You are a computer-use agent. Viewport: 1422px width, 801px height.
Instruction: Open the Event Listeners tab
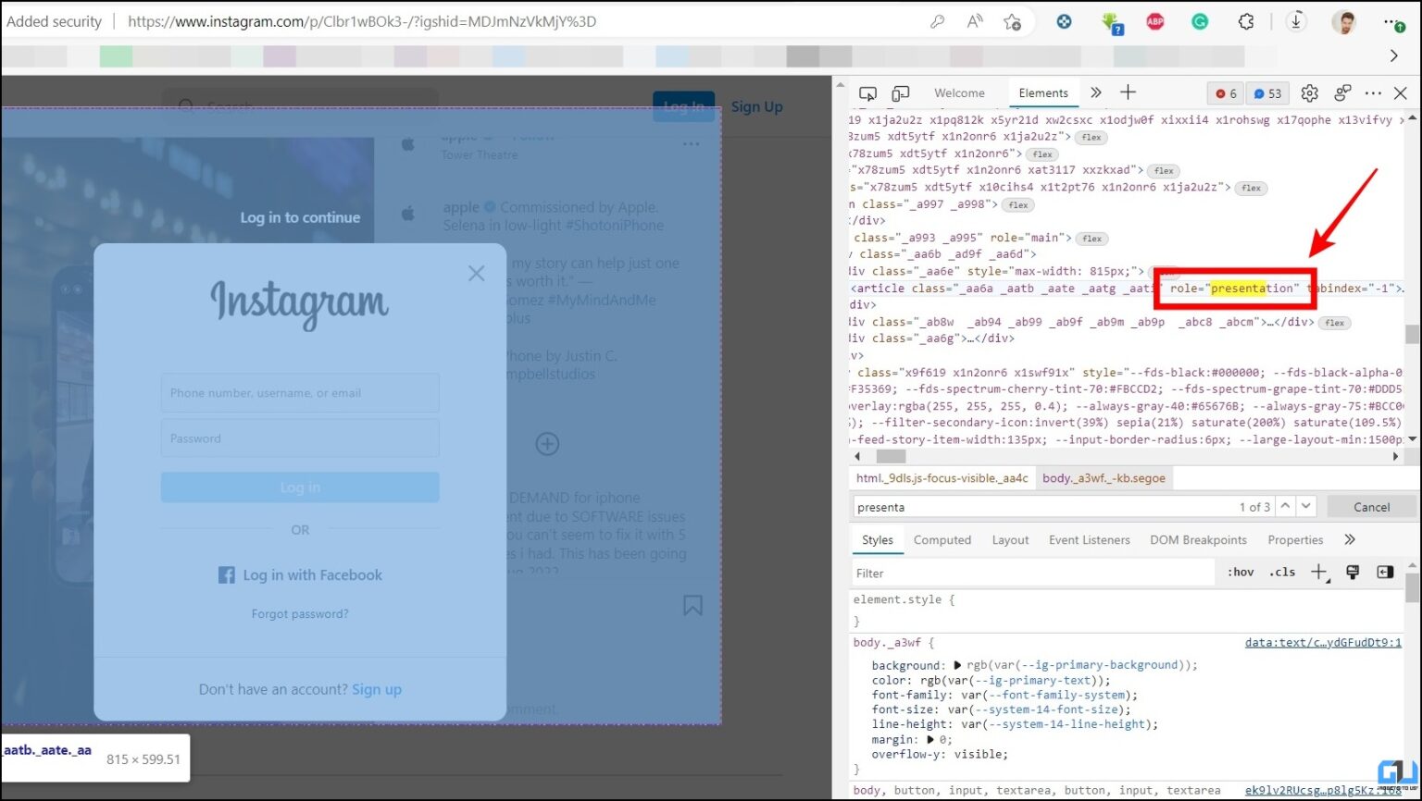1089,540
